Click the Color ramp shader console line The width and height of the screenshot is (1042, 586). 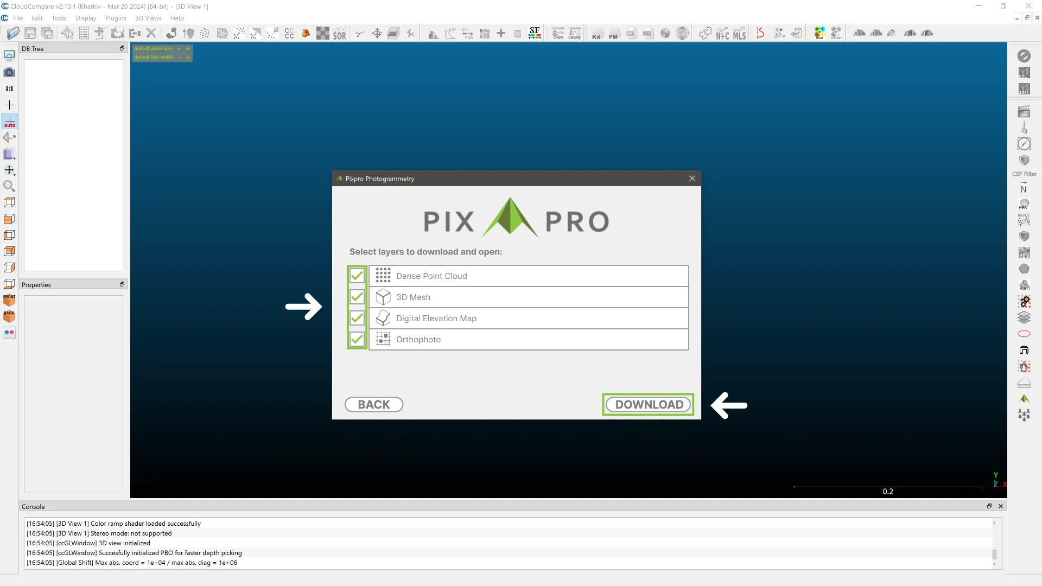click(x=114, y=524)
